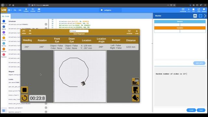Open the File menu
The image size is (208, 117).
(x=15, y=10)
